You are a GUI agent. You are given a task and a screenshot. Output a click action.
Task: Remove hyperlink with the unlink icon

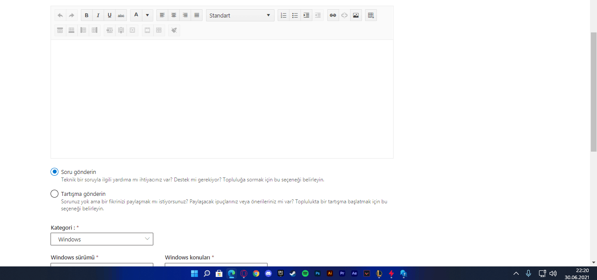[344, 15]
